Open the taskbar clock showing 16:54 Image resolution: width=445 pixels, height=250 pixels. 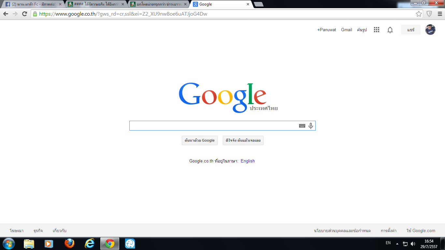point(429,244)
